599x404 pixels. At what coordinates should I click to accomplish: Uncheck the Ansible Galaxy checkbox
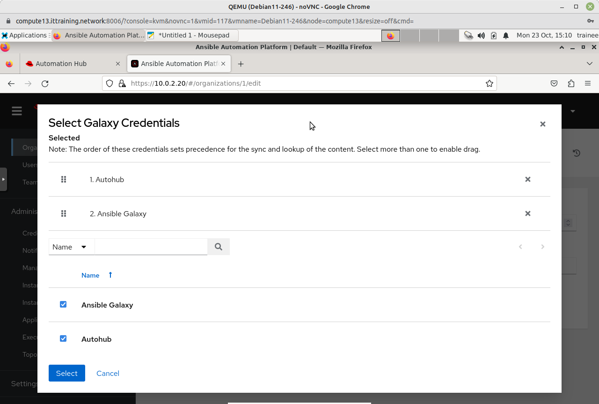(63, 304)
